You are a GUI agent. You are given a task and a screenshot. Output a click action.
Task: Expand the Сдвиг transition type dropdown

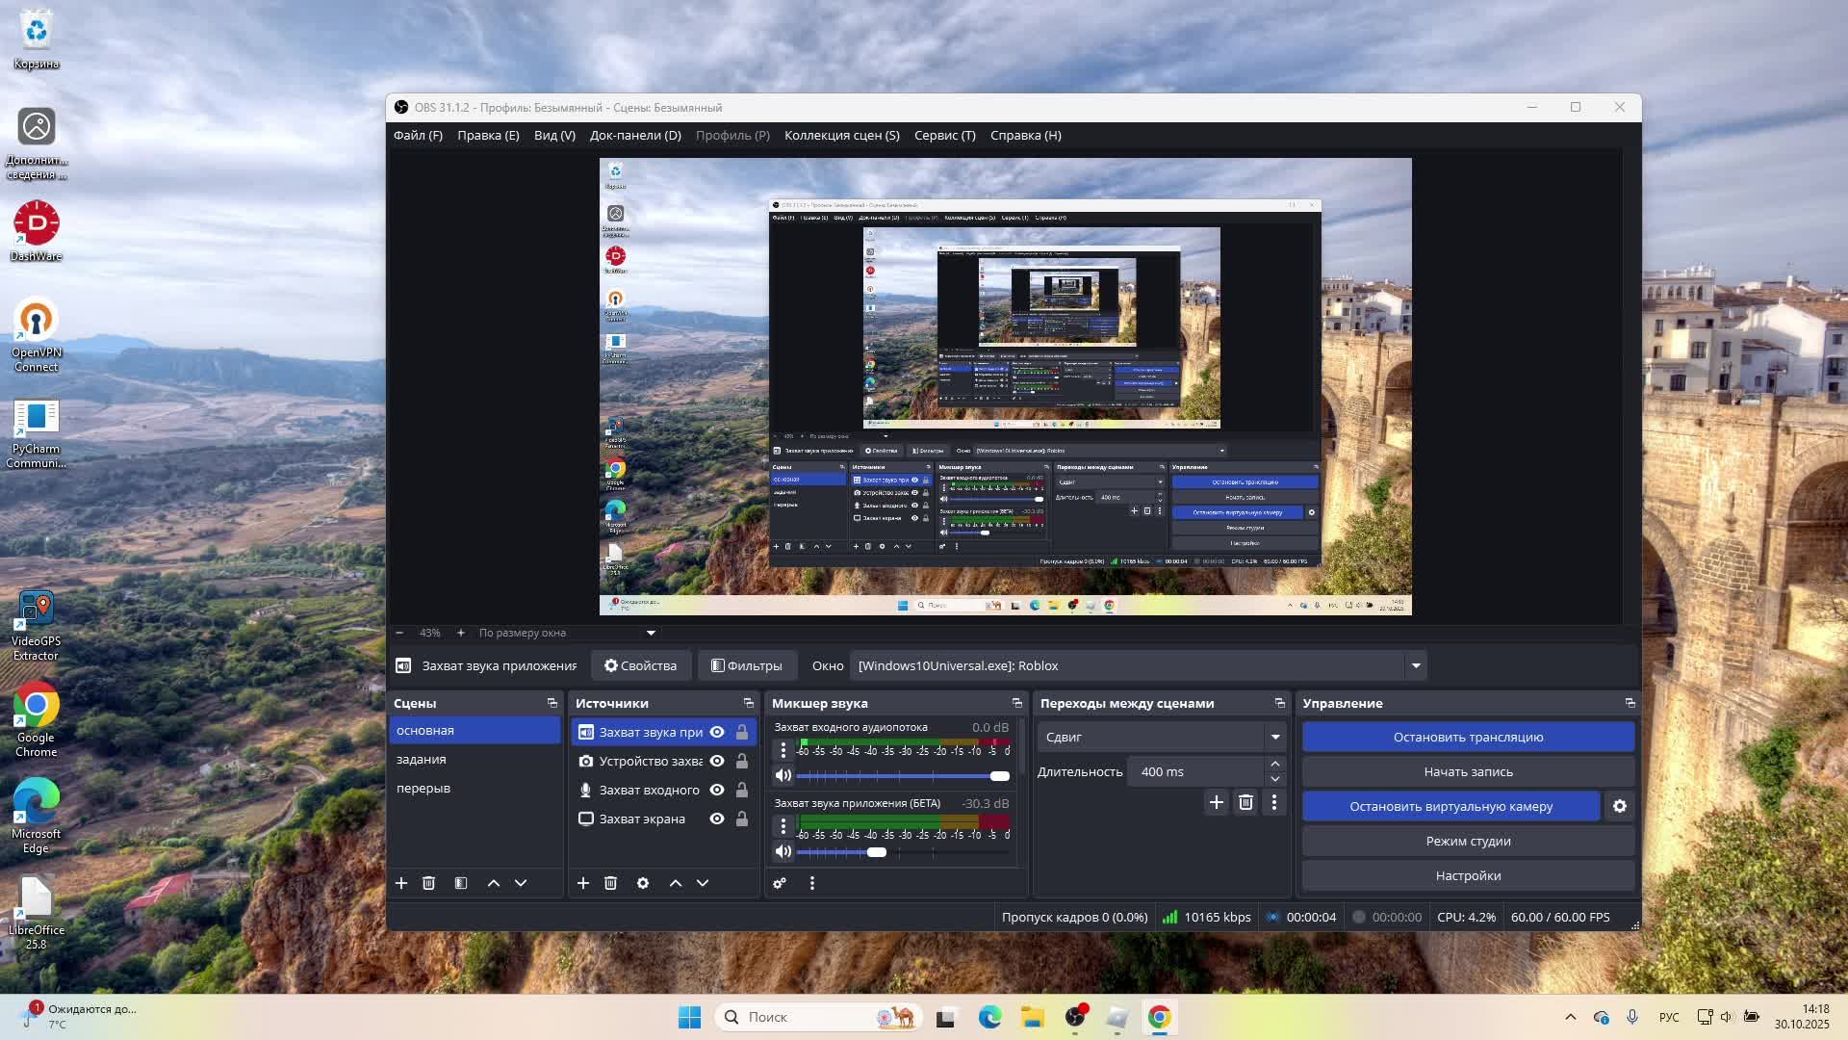point(1275,737)
